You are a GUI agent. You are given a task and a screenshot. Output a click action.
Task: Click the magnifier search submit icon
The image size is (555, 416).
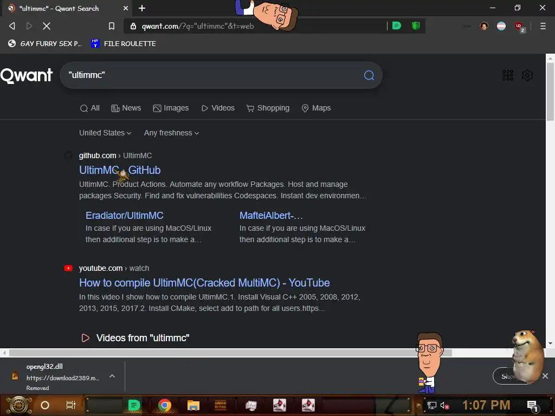tap(369, 75)
